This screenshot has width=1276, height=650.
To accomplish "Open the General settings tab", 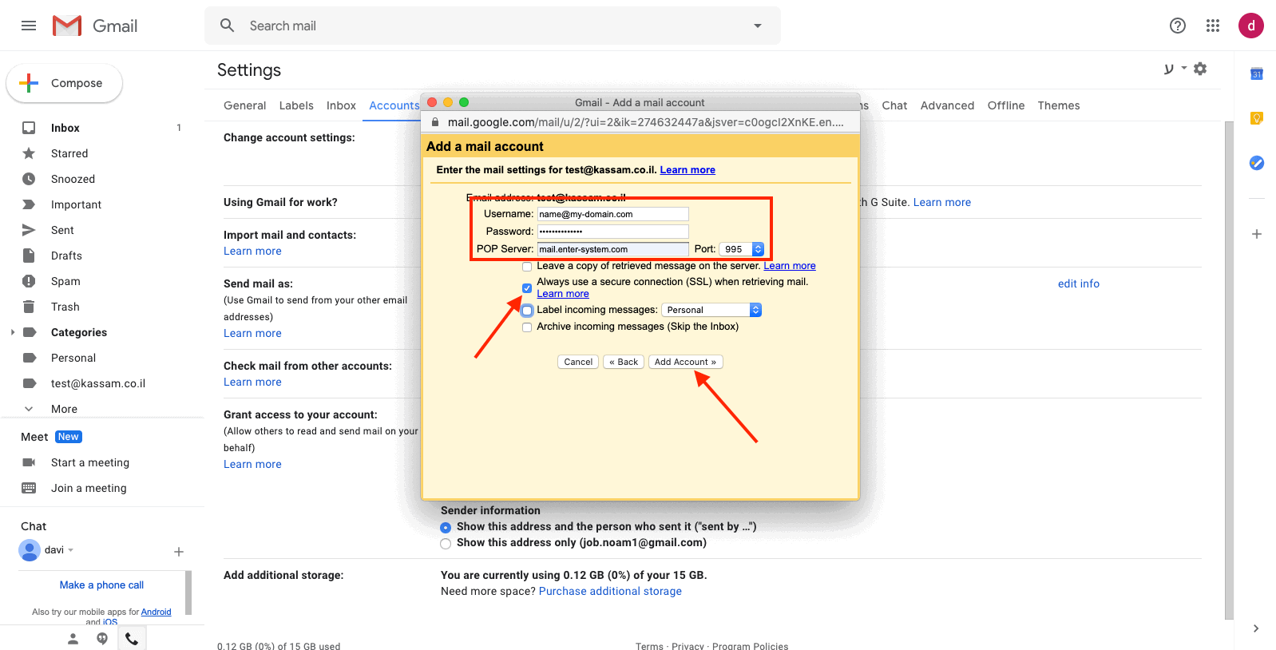I will point(245,105).
